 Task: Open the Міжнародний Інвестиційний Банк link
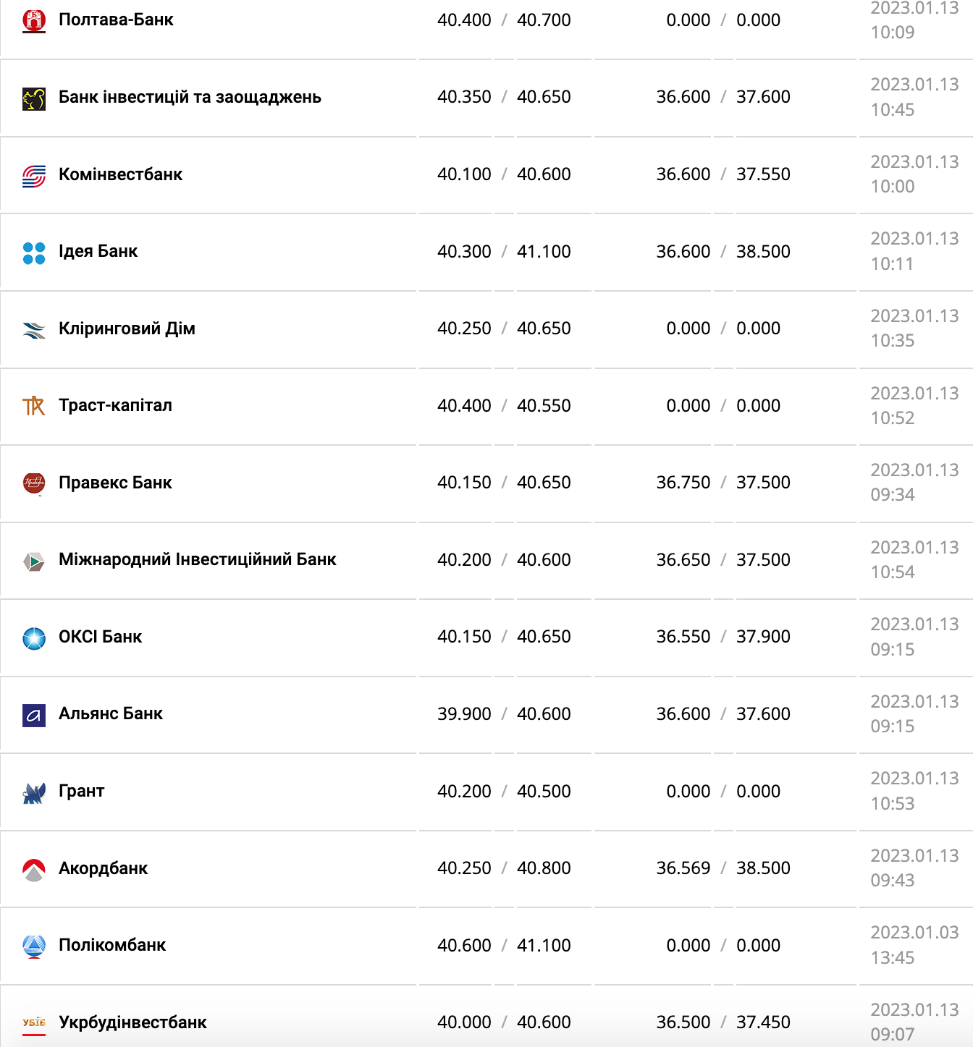click(x=197, y=559)
